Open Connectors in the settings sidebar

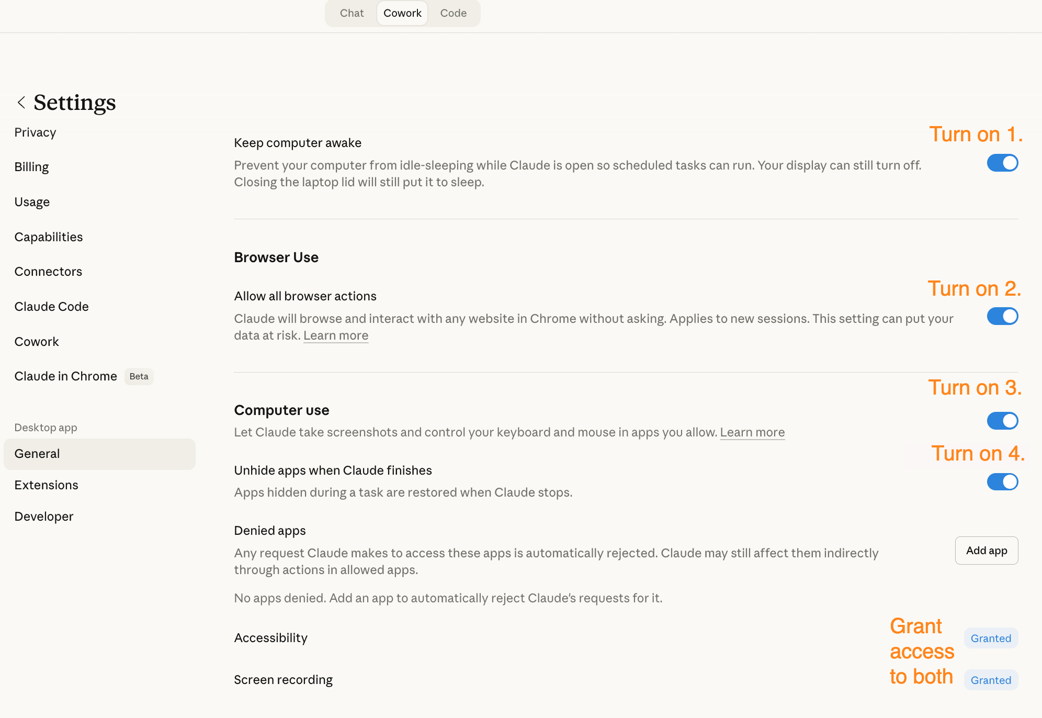(48, 272)
